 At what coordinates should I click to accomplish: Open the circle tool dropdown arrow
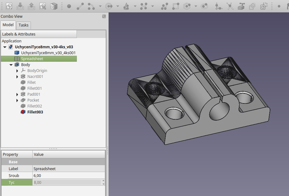pos(117,6)
